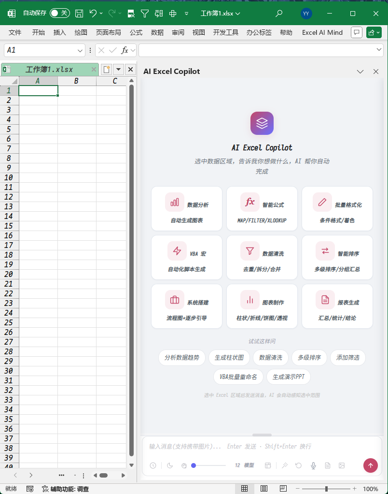
Task: Select column B header
Action: pos(77,81)
